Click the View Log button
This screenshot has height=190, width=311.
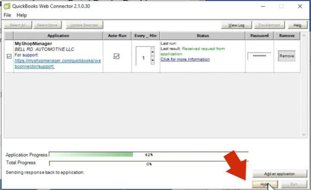(x=236, y=25)
